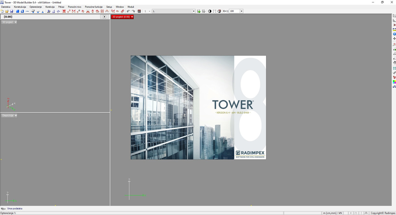Select the point support tool

[43, 11]
